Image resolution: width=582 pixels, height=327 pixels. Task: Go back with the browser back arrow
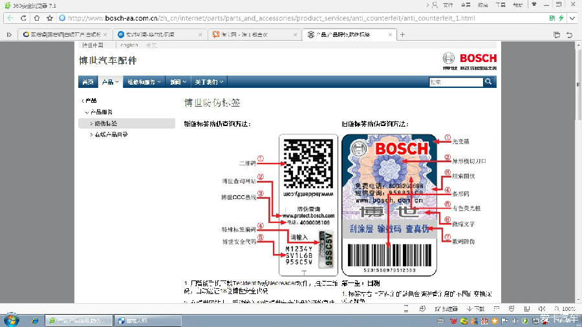10,18
